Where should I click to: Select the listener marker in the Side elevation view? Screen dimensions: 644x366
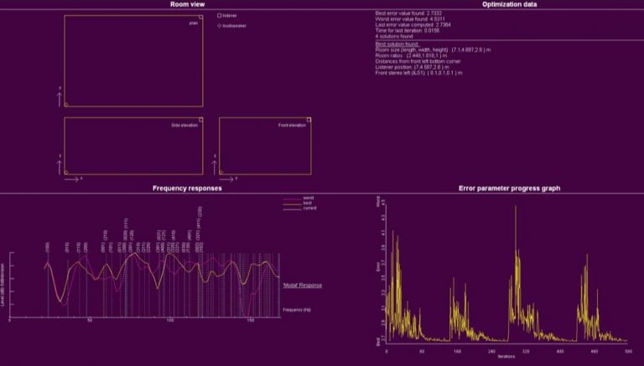[201, 120]
